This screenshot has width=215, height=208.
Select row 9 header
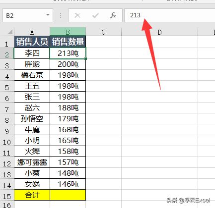pyautogui.click(x=7, y=130)
